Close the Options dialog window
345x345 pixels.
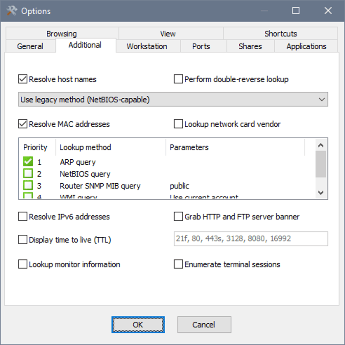pyautogui.click(x=328, y=11)
